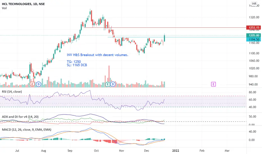
Task: Click the red 1253.15 price label
Action: (254, 28)
